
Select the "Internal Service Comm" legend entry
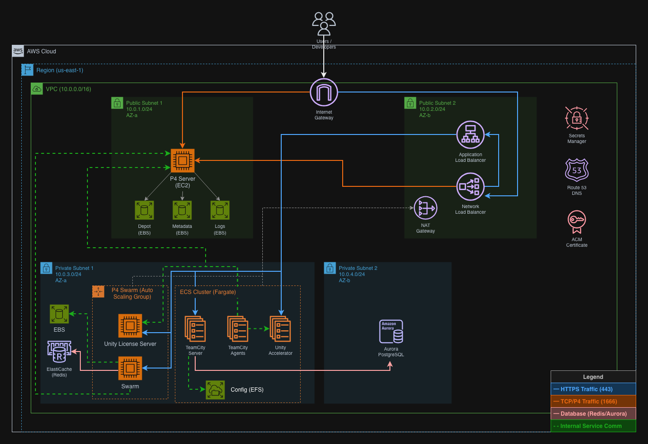(x=593, y=426)
